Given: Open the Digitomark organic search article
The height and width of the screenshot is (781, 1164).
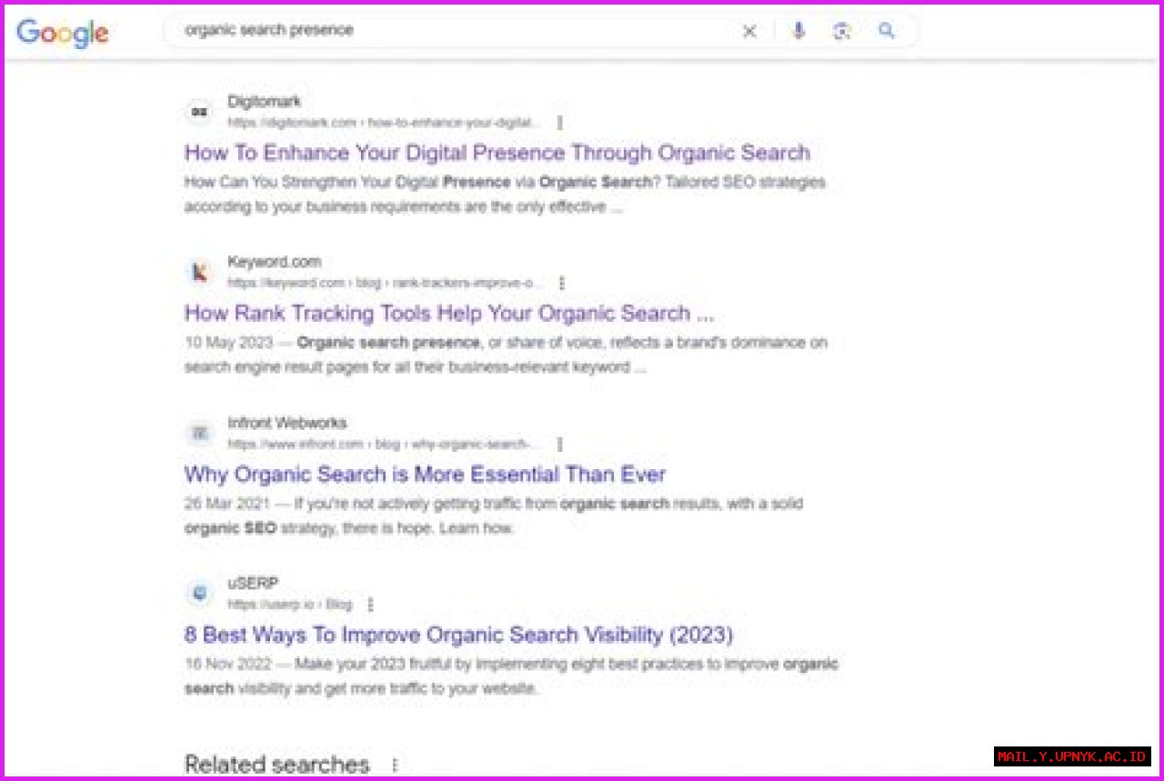Looking at the screenshot, I should (497, 153).
